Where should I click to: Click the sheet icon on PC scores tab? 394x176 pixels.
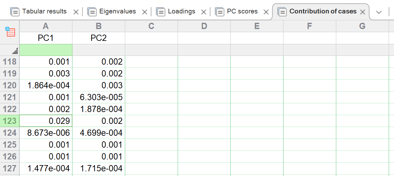tap(220, 12)
